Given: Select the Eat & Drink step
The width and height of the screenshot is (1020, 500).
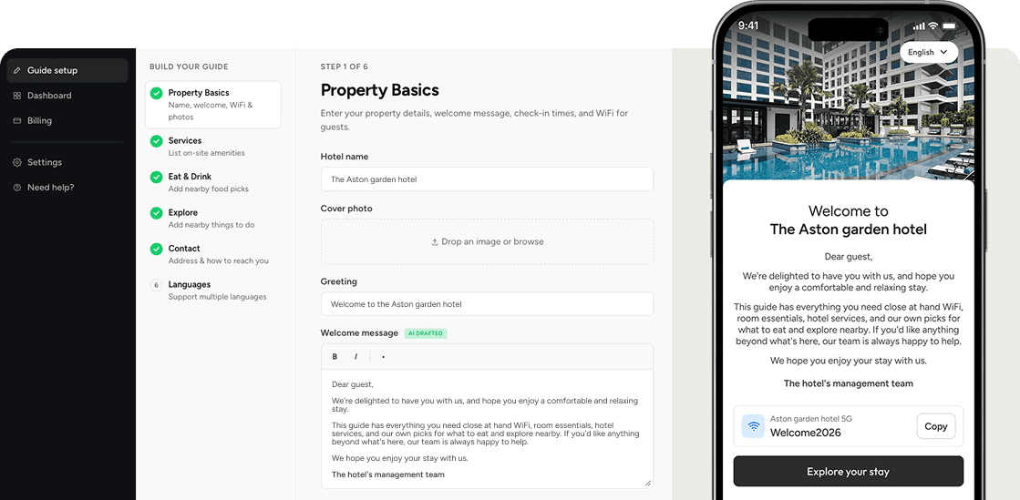Looking at the screenshot, I should [x=213, y=182].
